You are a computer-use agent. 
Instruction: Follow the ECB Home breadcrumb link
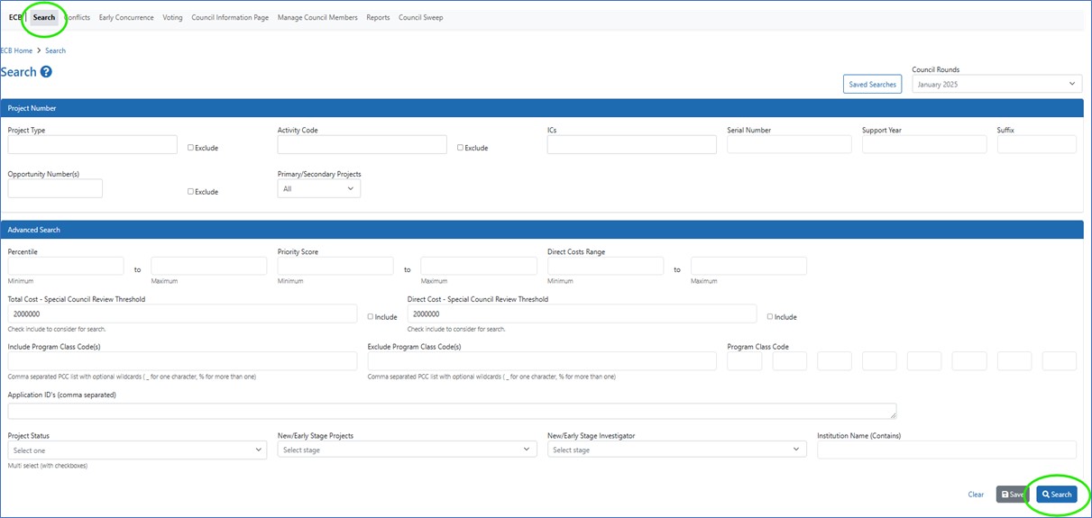(x=16, y=50)
